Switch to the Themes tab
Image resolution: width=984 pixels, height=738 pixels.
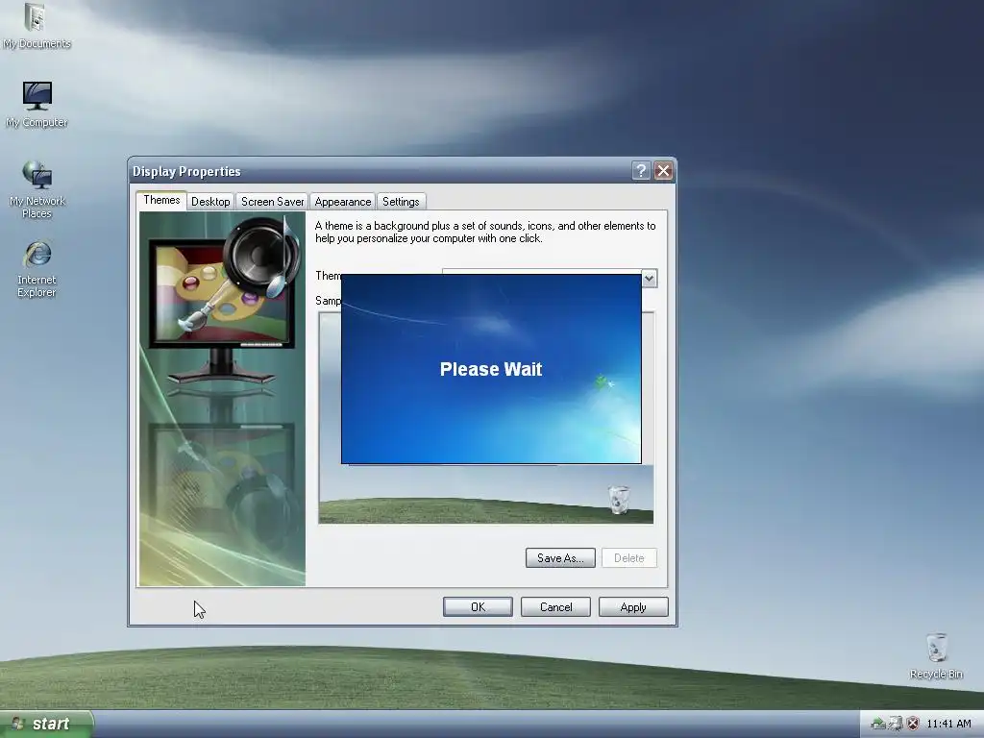click(161, 200)
